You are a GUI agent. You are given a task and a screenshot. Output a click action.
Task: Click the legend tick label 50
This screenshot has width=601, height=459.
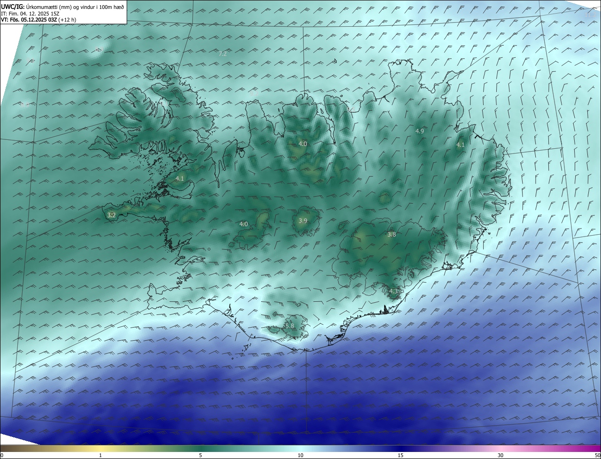tap(597, 455)
